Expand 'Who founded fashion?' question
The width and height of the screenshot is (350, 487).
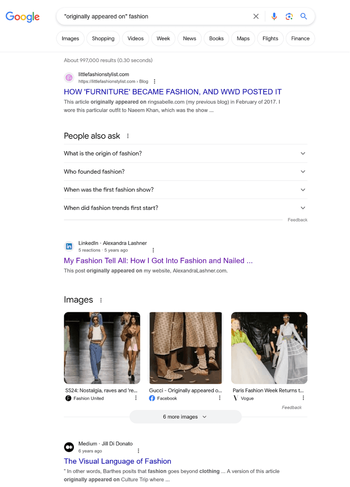pyautogui.click(x=185, y=172)
